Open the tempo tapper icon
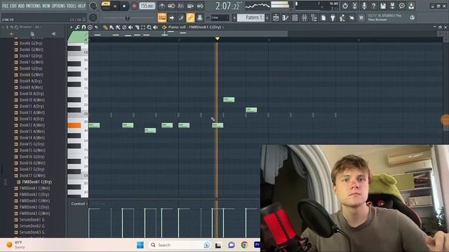Viewport: 449px width, 252px height. [342, 17]
